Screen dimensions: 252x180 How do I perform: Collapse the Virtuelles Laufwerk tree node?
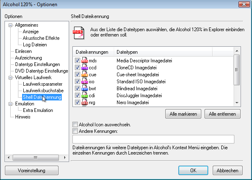pos(11,77)
